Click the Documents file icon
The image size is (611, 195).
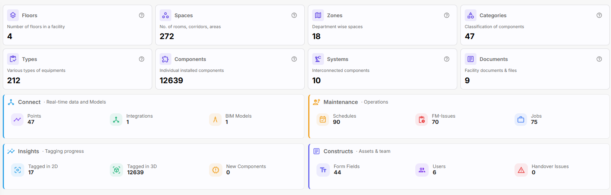click(471, 59)
